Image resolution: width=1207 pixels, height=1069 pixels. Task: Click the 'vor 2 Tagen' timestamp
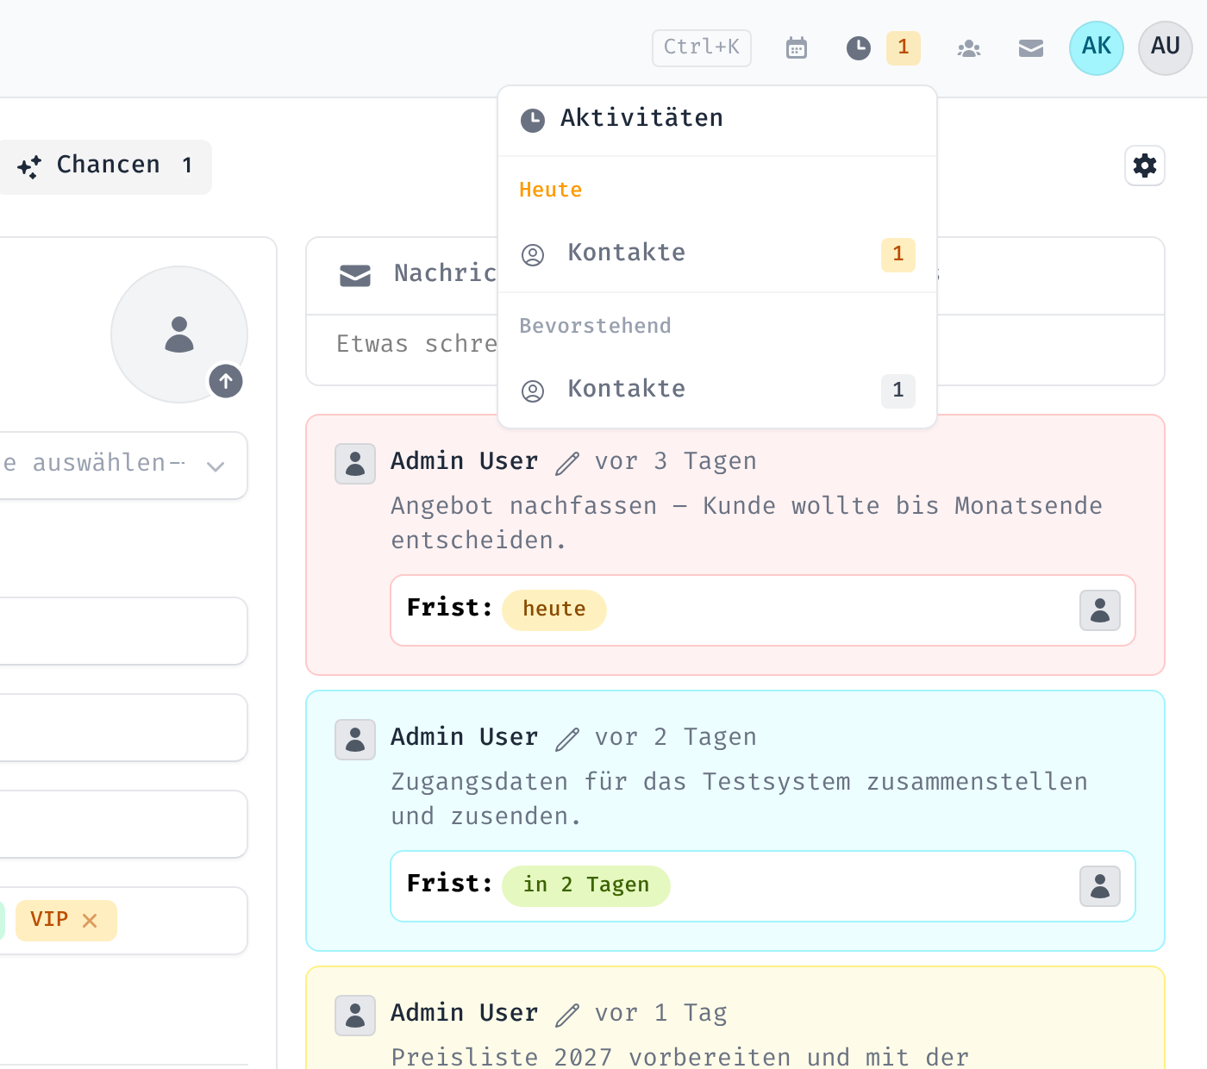click(676, 738)
